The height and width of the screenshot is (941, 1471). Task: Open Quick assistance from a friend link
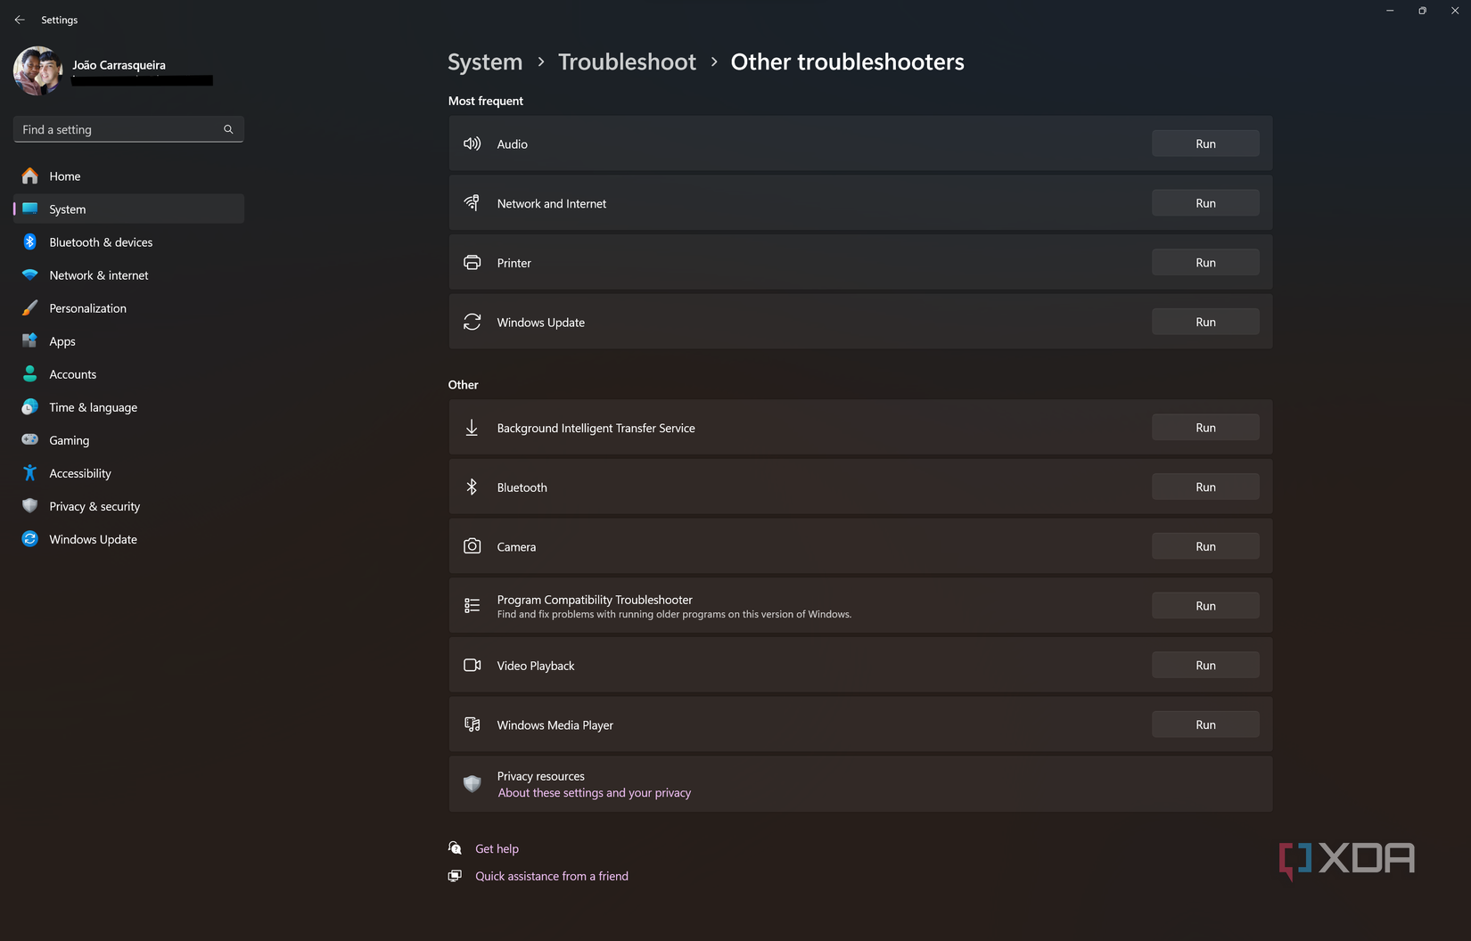(552, 877)
